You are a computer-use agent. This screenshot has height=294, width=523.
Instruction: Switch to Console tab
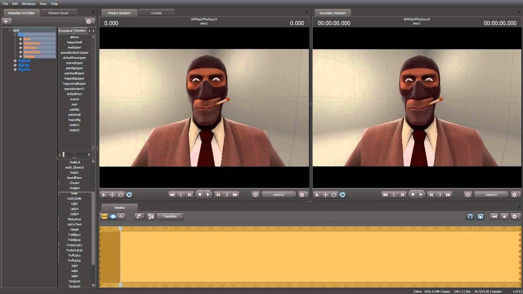coord(156,13)
